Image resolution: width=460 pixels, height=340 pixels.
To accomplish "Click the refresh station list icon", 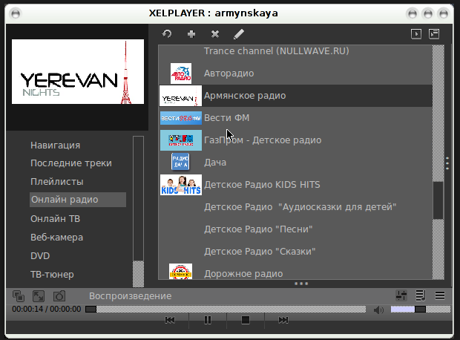I will point(168,34).
